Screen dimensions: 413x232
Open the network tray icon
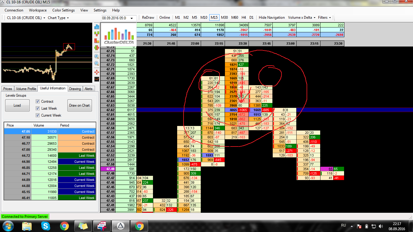coord(374,226)
